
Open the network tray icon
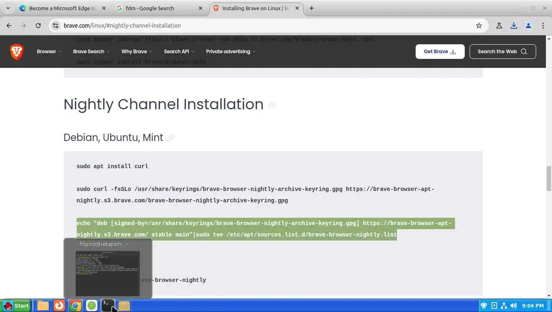coord(504,305)
